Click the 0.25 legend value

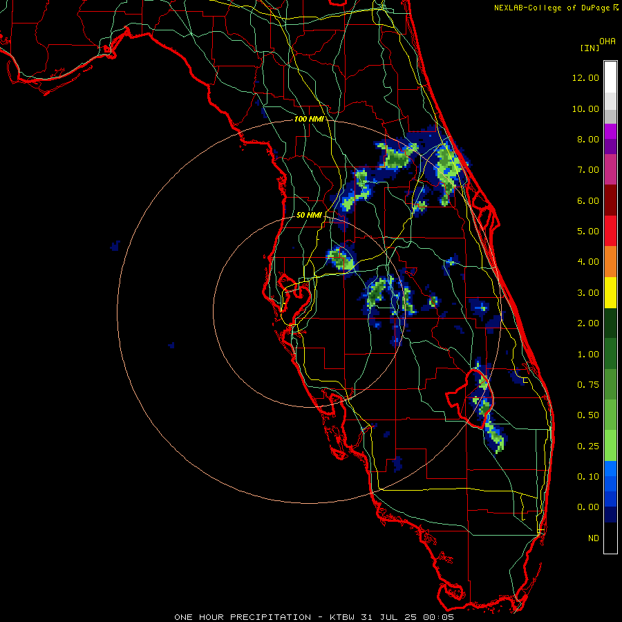(588, 446)
